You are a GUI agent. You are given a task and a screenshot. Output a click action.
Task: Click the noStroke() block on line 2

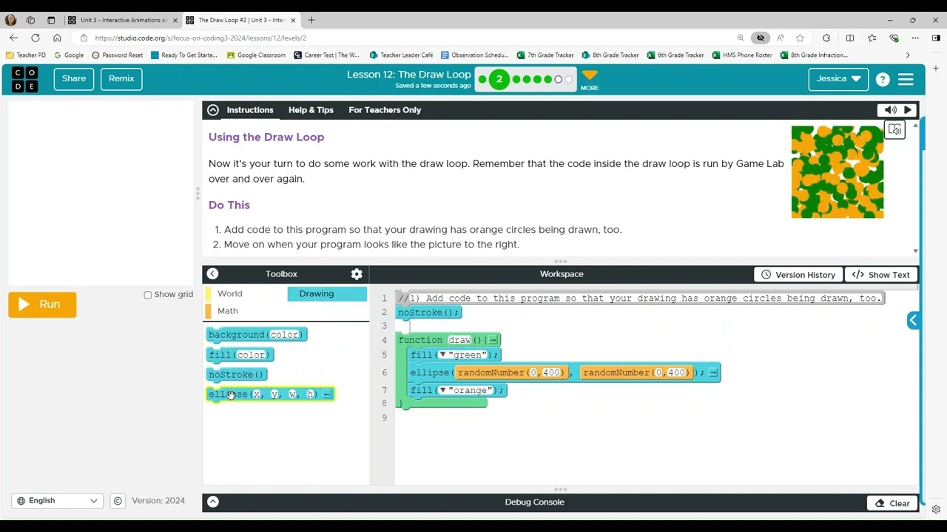(x=429, y=313)
